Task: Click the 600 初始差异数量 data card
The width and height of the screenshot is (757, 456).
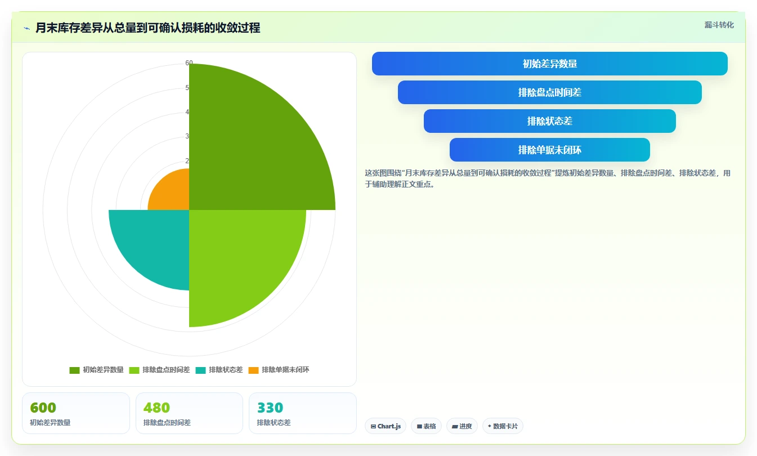Action: tap(76, 413)
